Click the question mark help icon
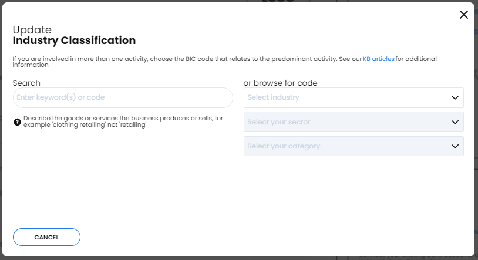 17,122
